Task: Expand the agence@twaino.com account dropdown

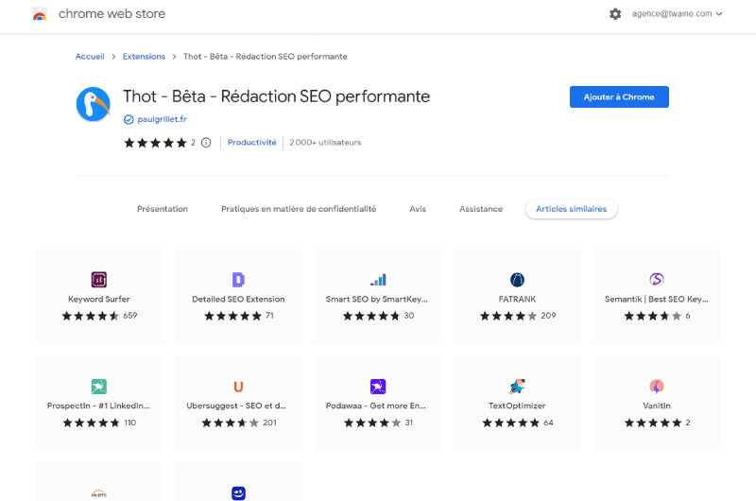Action: (677, 14)
